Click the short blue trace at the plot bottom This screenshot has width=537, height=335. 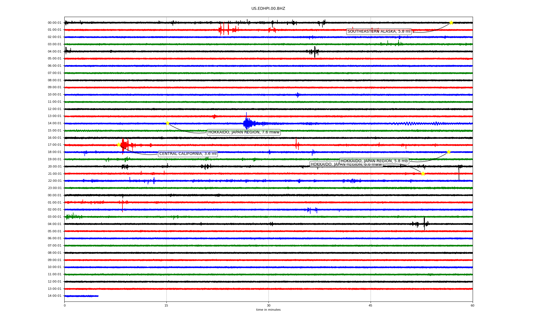coord(81,296)
